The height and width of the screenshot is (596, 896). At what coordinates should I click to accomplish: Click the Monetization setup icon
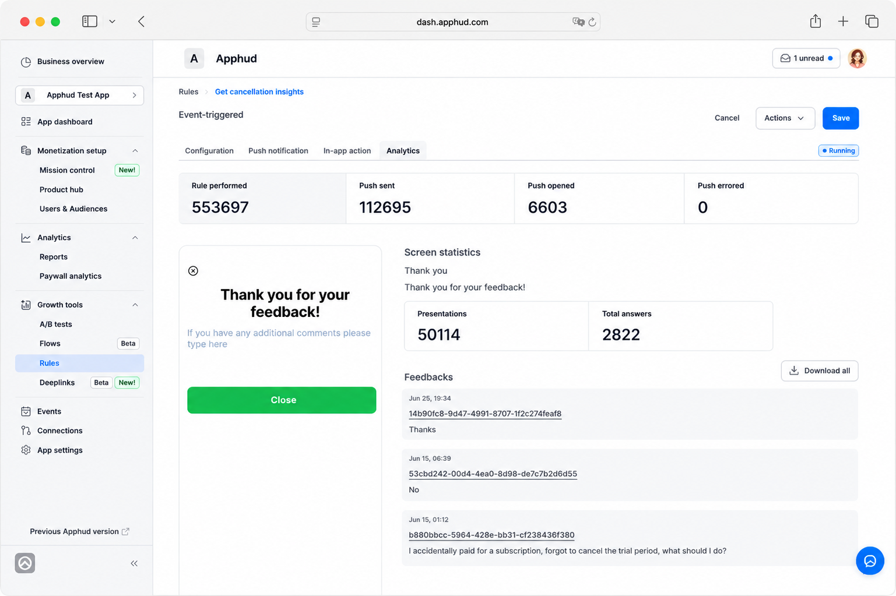coord(26,150)
